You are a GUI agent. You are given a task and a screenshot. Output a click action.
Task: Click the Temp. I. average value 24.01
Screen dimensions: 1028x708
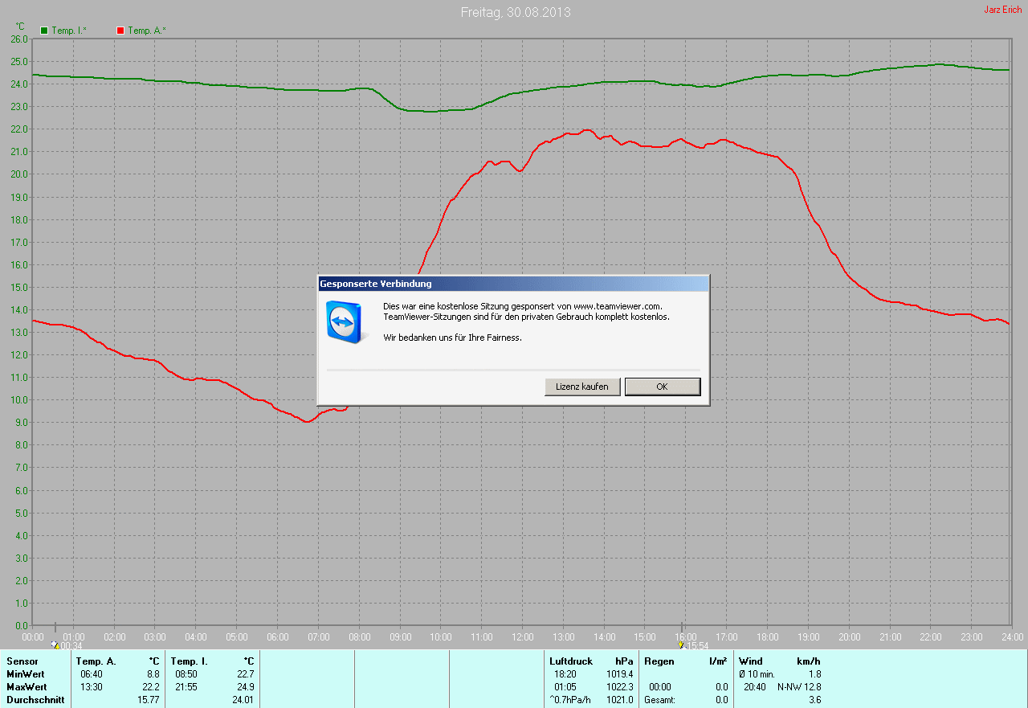pyautogui.click(x=243, y=700)
